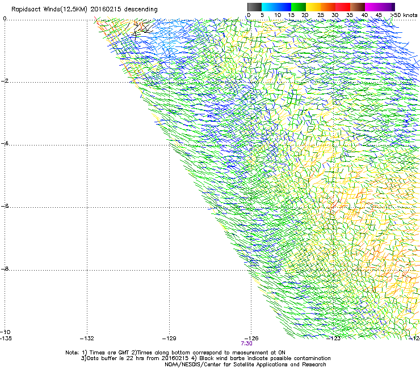The height and width of the screenshot is (368, 420).
Task: Click the legend label '25'
Action: pyautogui.click(x=321, y=15)
